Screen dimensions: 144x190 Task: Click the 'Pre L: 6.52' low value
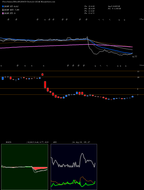click(x=90, y=11)
